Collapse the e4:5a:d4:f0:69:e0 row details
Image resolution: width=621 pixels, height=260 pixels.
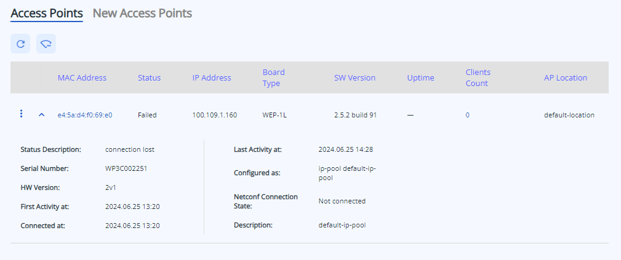[41, 115]
